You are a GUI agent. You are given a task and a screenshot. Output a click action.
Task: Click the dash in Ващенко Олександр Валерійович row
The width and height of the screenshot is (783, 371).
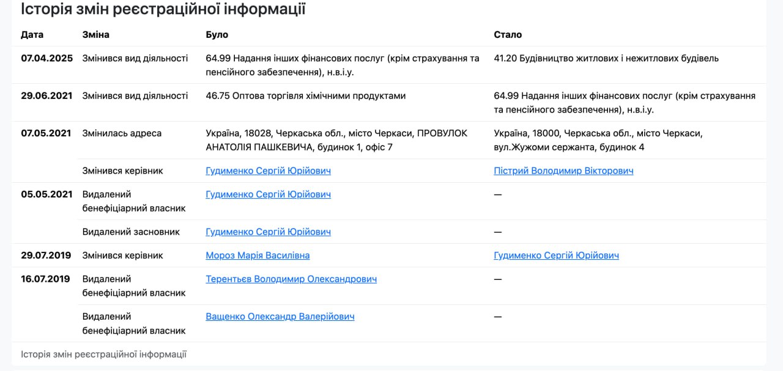(498, 317)
